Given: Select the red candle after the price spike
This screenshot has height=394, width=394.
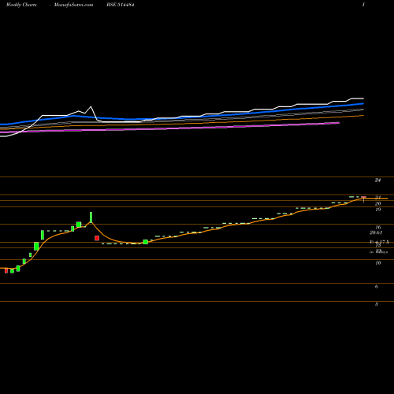Looking at the screenshot, I should pyautogui.click(x=97, y=238).
